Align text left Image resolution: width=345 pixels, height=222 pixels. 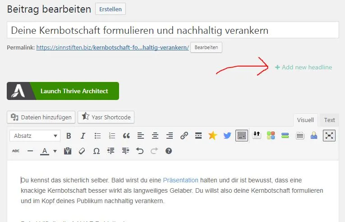click(x=141, y=136)
